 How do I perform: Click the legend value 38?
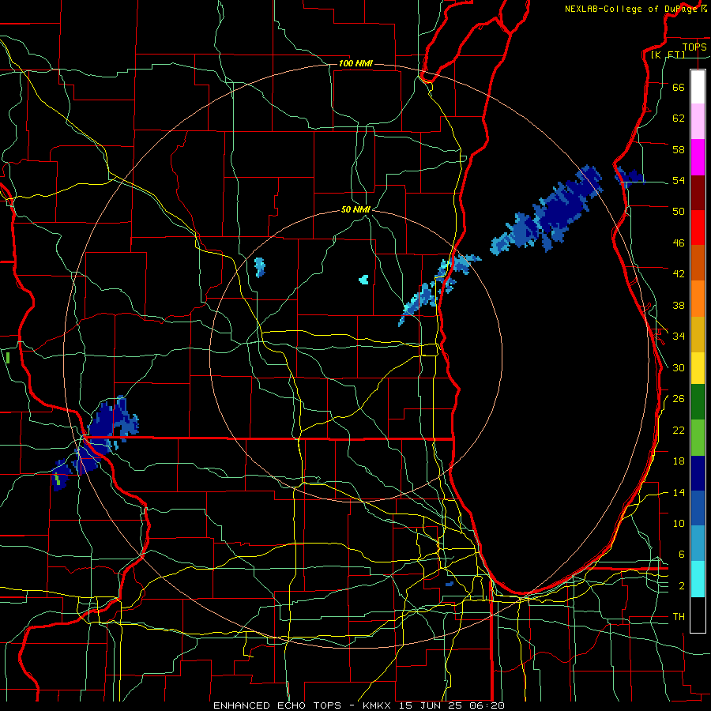pos(679,305)
